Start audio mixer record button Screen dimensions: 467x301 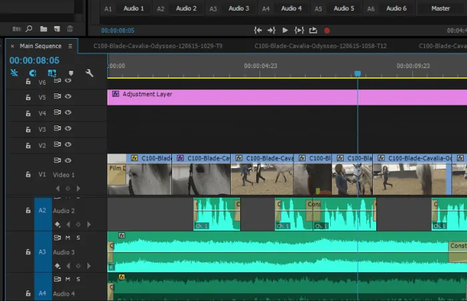[327, 31]
